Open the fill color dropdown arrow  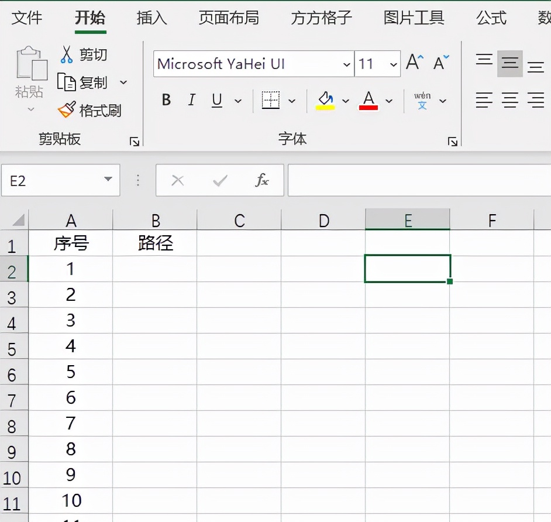[345, 100]
